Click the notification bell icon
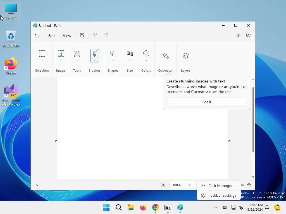The height and width of the screenshot is (214, 286). [267, 207]
